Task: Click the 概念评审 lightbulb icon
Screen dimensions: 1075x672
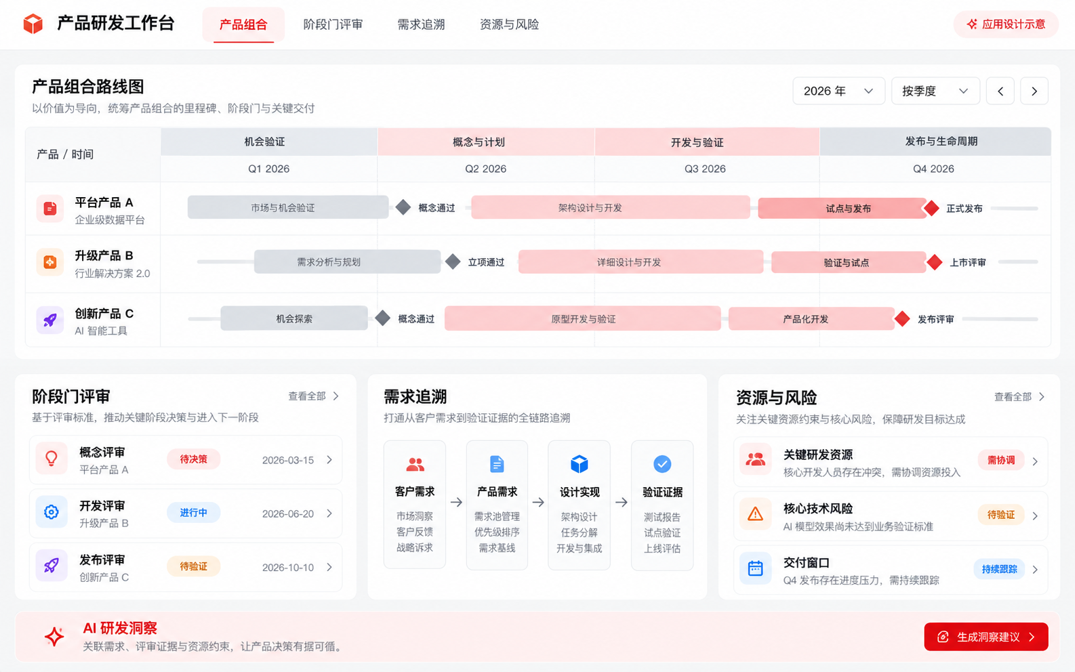Action: (x=52, y=459)
